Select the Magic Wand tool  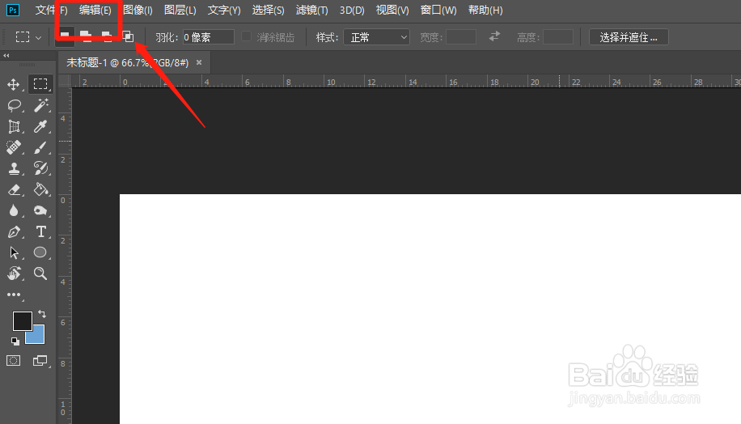click(x=41, y=105)
